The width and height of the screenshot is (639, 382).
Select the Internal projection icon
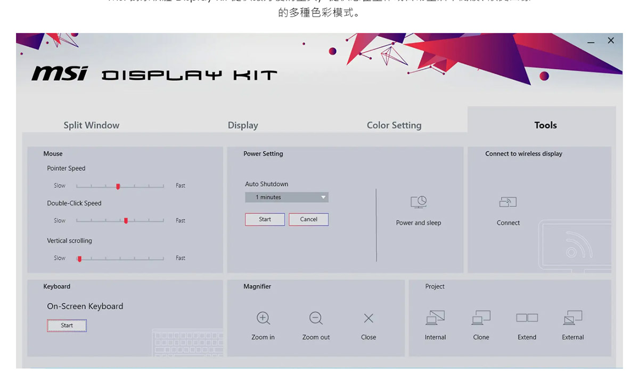tap(435, 318)
